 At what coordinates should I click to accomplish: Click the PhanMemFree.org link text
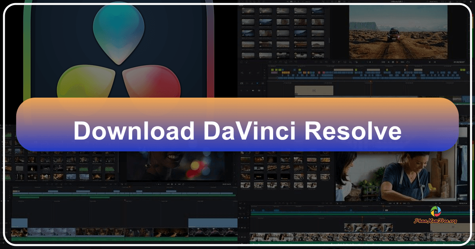(x=436, y=221)
